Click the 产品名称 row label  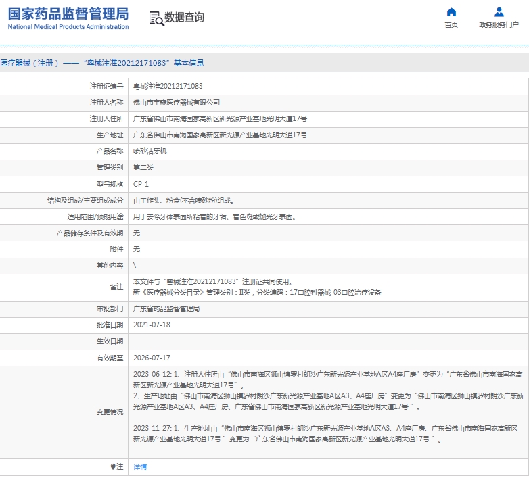click(x=110, y=151)
